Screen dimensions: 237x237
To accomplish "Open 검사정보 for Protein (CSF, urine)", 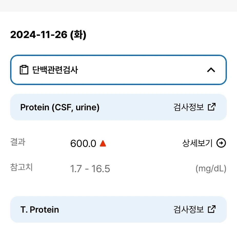I will 194,107.
